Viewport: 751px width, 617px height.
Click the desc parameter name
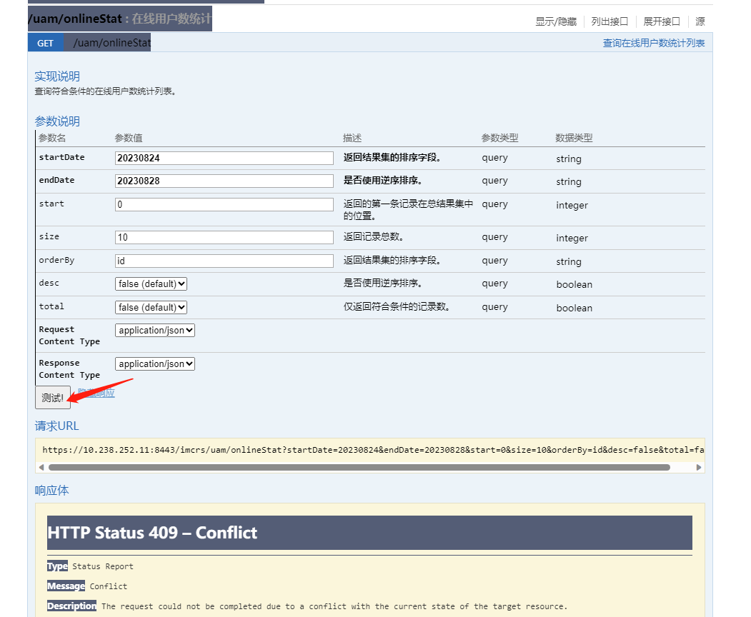point(49,283)
